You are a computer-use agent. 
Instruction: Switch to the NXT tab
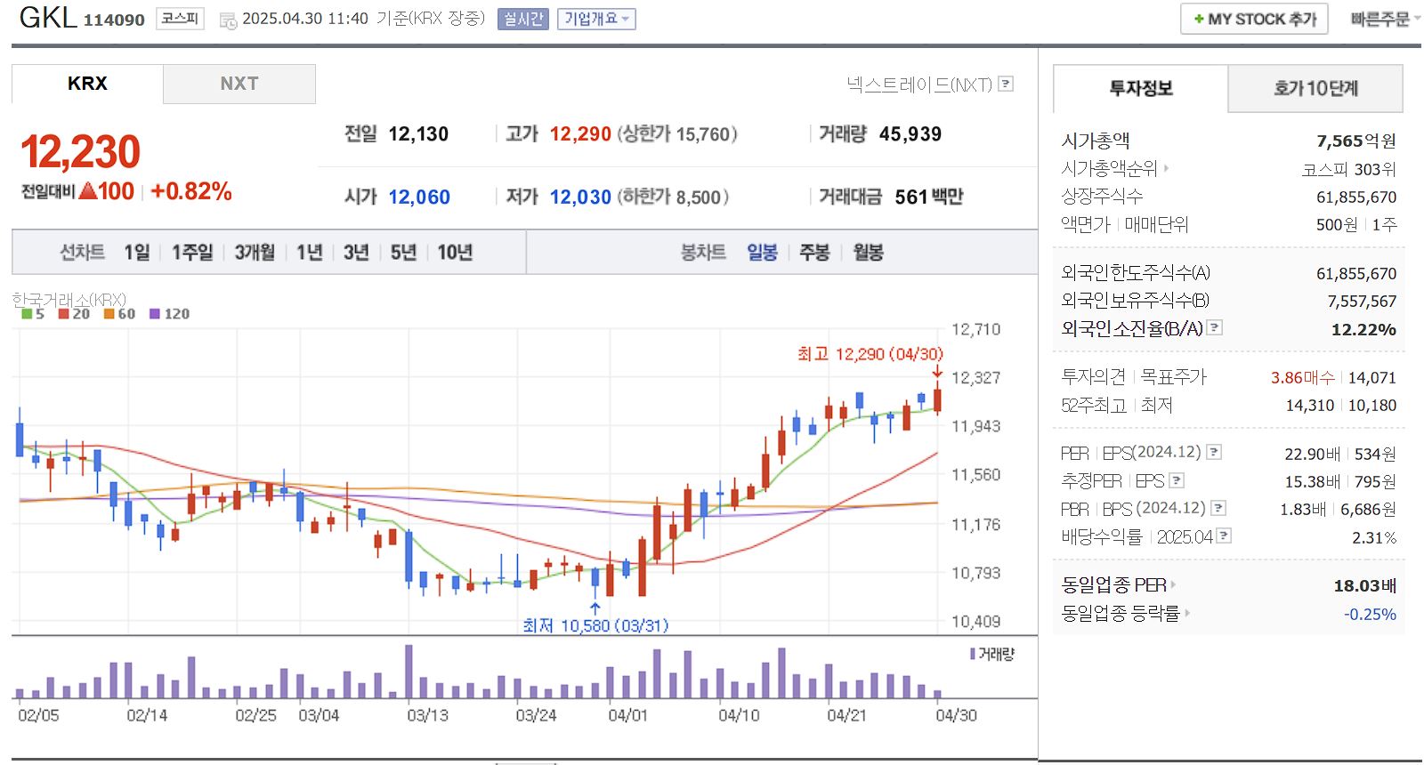point(239,84)
